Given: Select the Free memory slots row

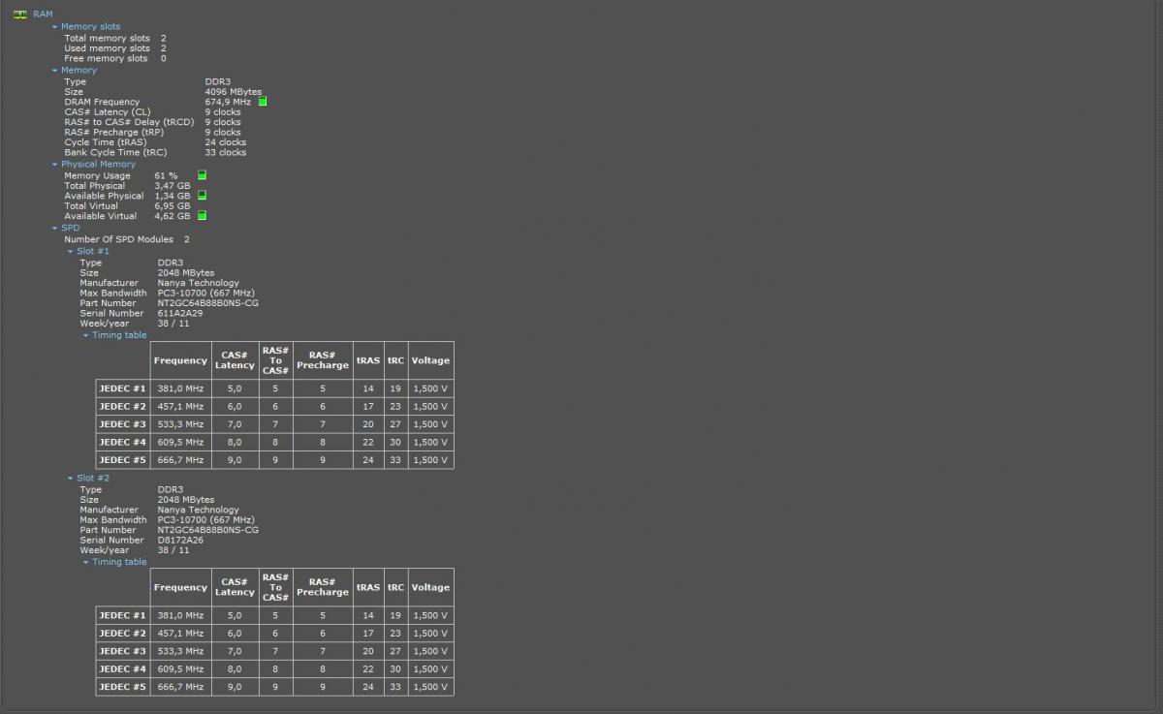Looking at the screenshot, I should click(114, 58).
